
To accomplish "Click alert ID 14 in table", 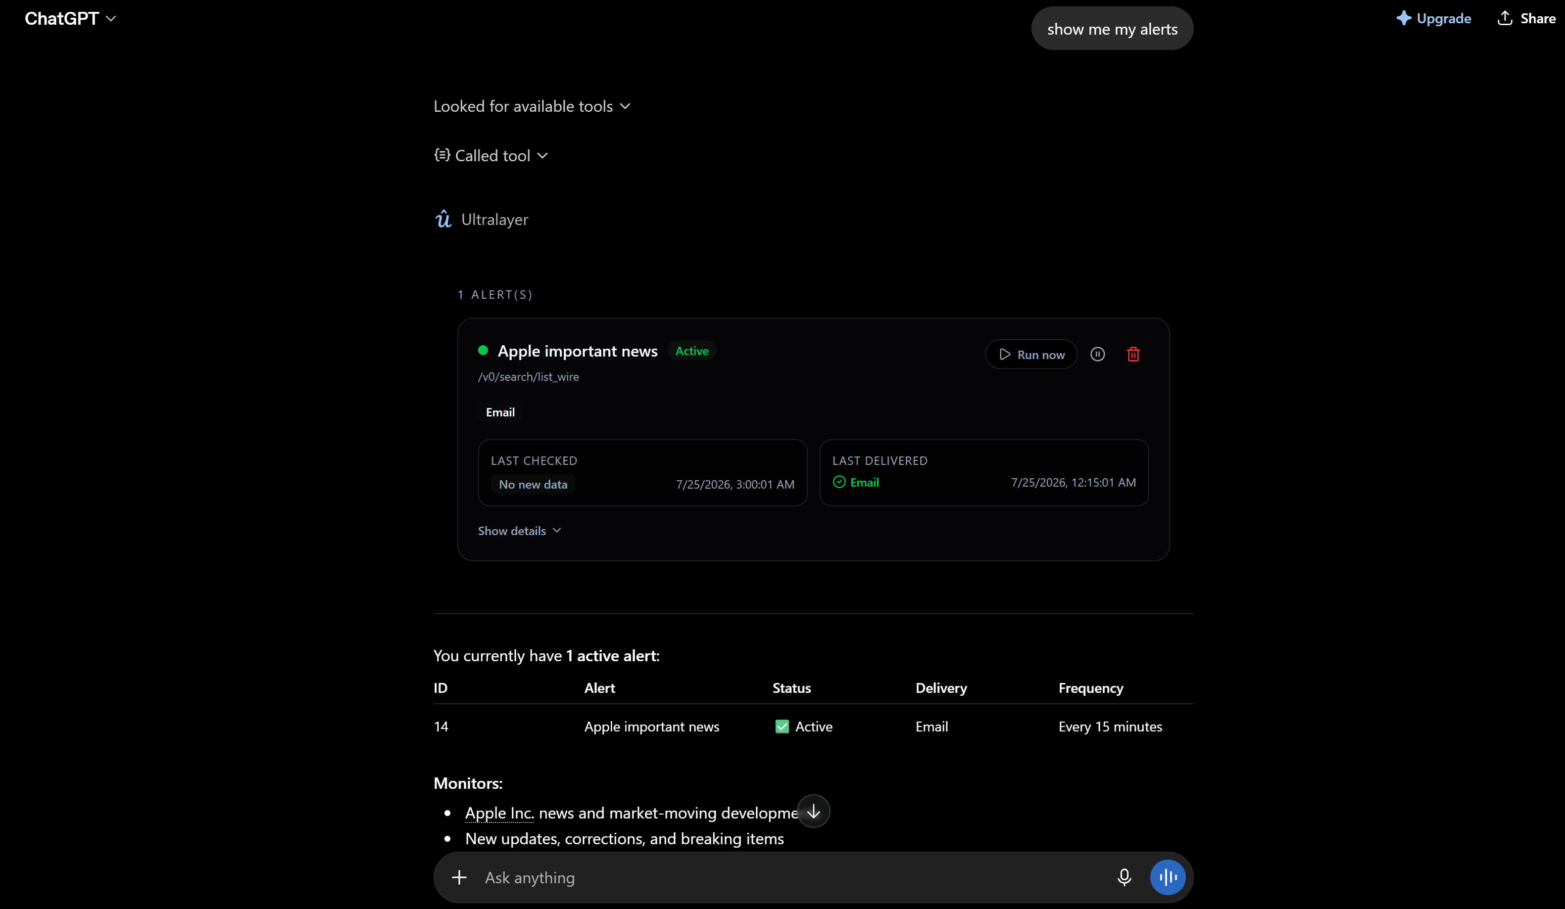I will pyautogui.click(x=441, y=726).
